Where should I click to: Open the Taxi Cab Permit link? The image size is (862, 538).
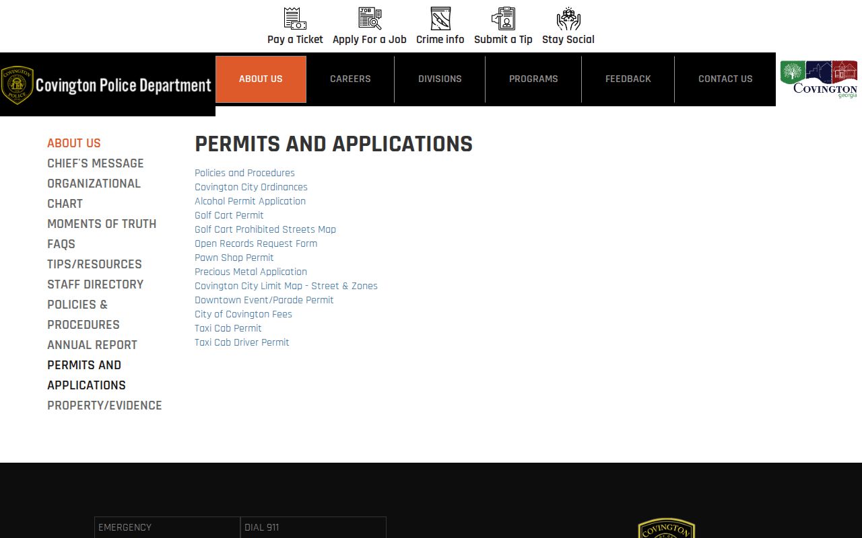[228, 328]
